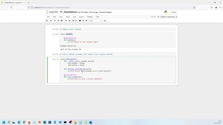Open a new browser tab
Viewport: 223px width, 125px height.
[x=28, y=2]
